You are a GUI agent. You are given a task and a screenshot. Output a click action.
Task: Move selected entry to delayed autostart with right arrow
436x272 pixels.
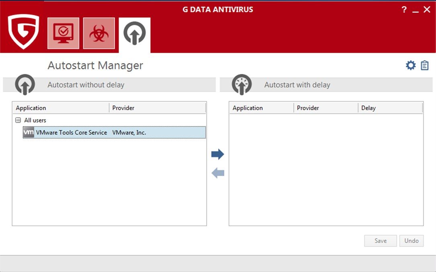point(217,154)
